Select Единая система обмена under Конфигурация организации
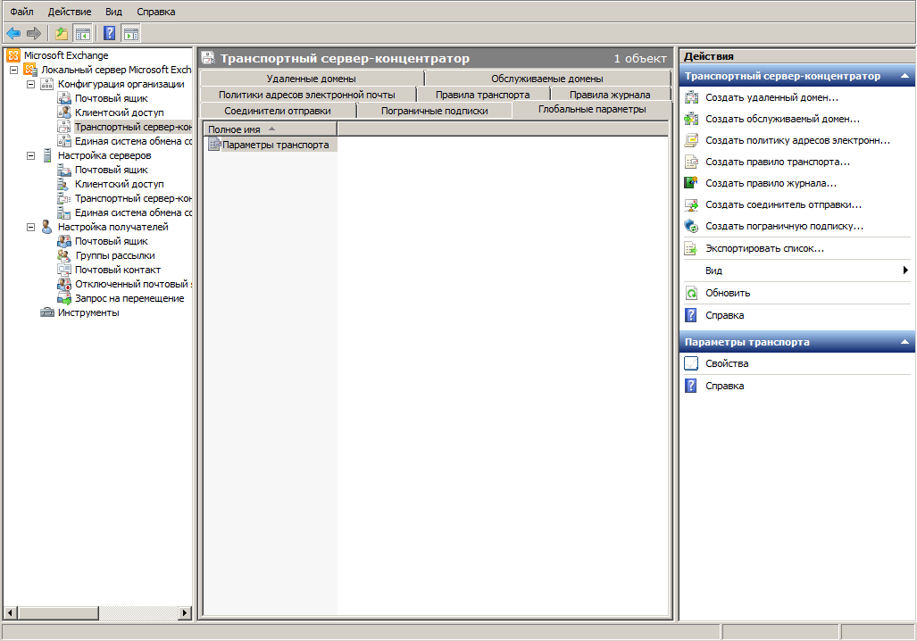Viewport: 917px width, 641px height. [x=133, y=142]
